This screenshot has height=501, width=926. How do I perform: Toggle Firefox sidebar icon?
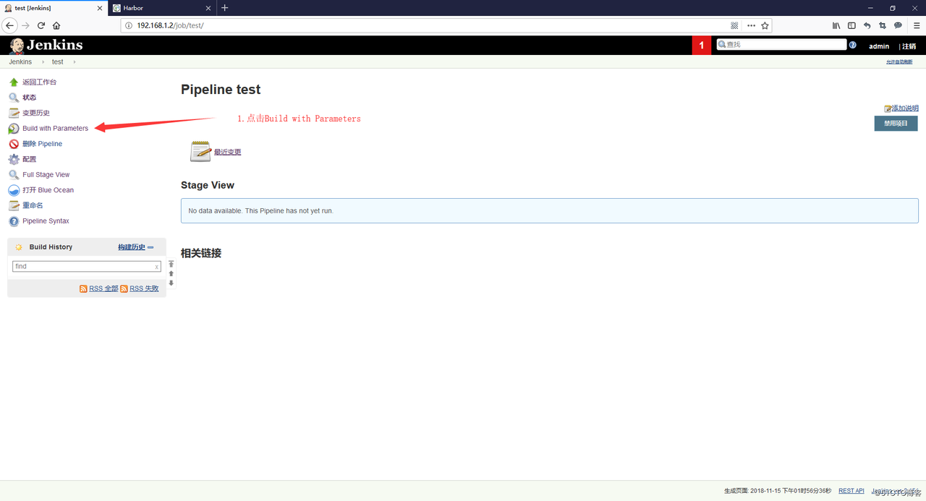851,25
